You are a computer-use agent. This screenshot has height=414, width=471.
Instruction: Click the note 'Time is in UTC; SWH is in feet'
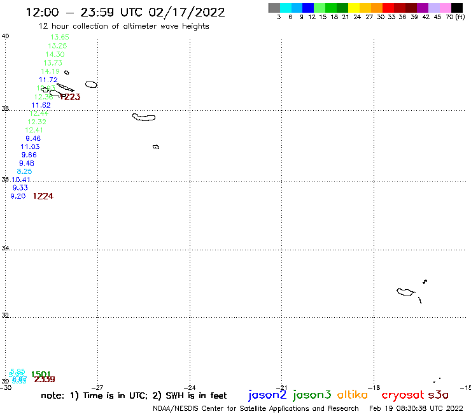coord(134,396)
